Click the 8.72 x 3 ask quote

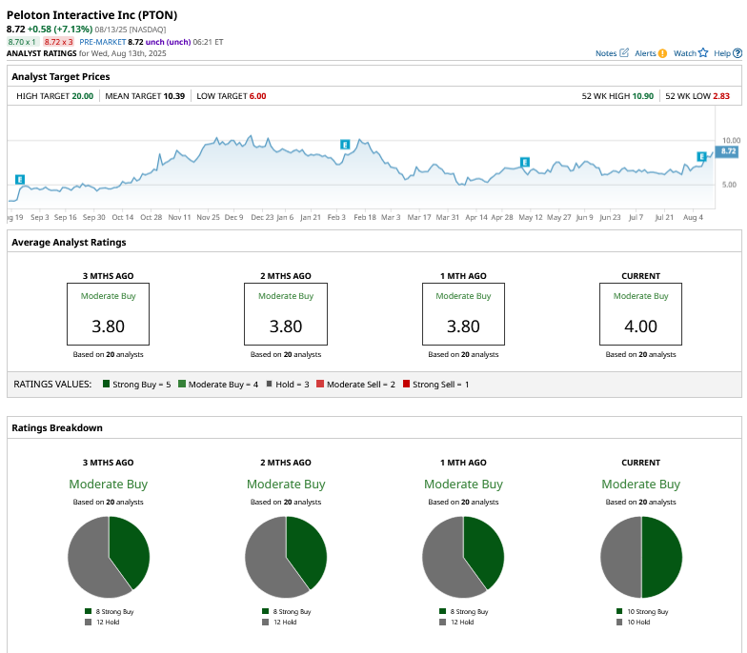[59, 42]
